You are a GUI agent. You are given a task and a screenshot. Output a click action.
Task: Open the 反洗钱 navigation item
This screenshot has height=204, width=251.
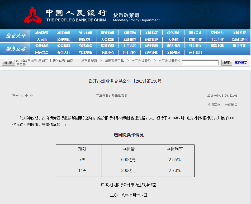173,39
